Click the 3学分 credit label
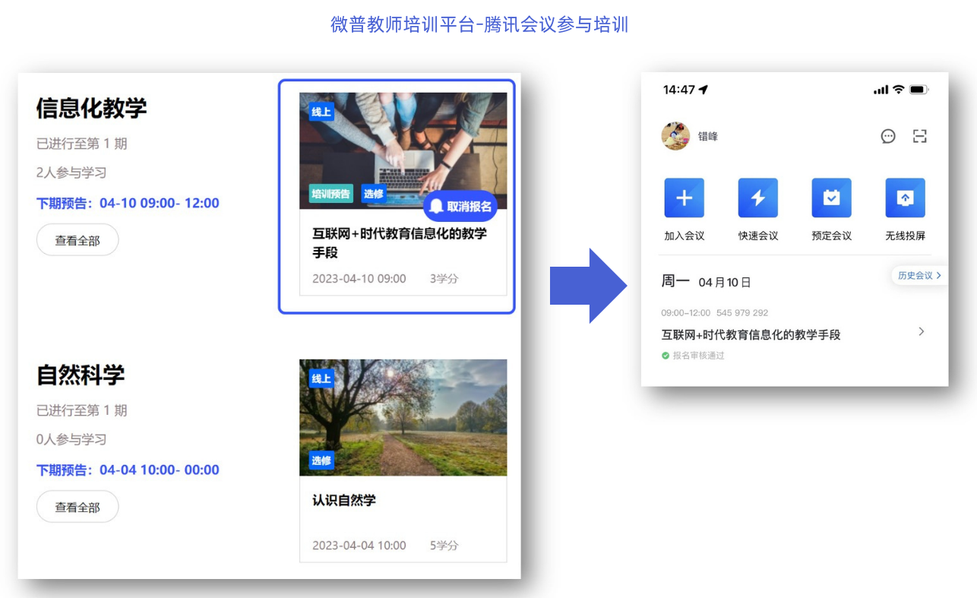This screenshot has width=977, height=598. coord(444,279)
